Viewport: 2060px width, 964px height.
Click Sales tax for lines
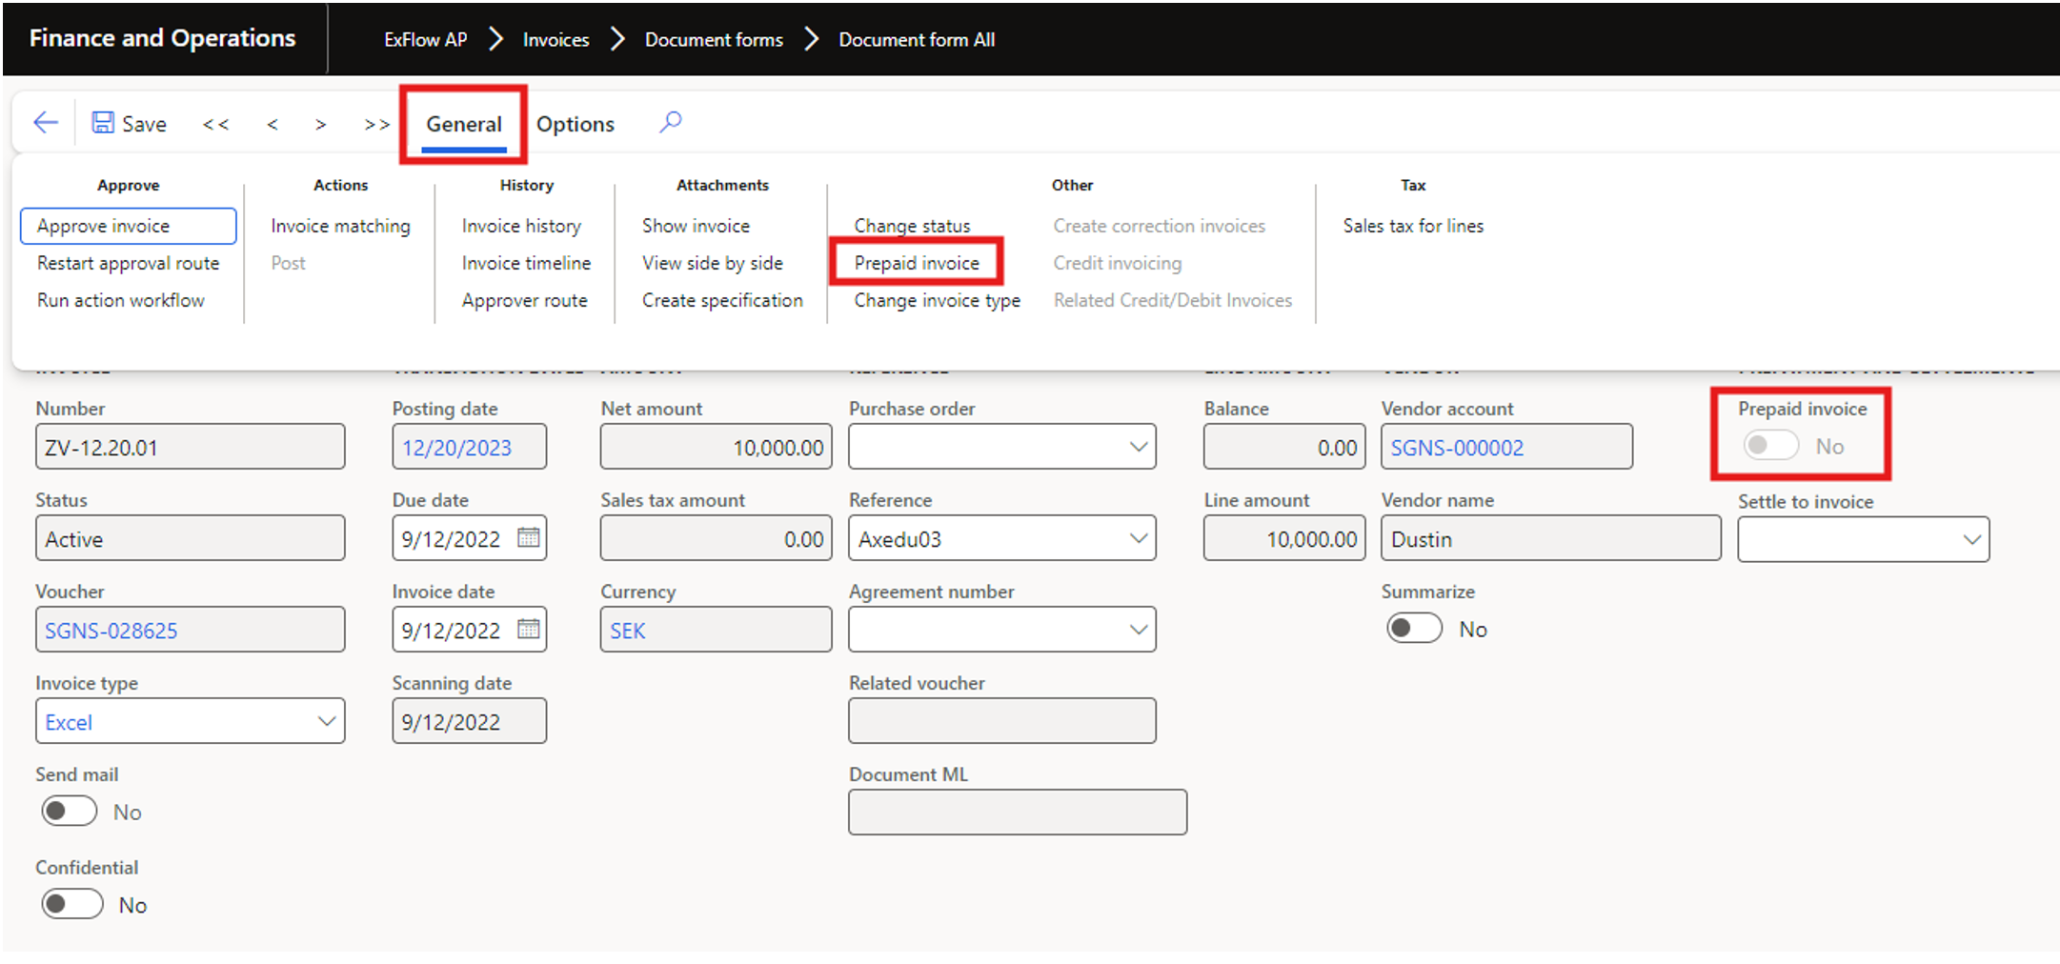coord(1413,226)
